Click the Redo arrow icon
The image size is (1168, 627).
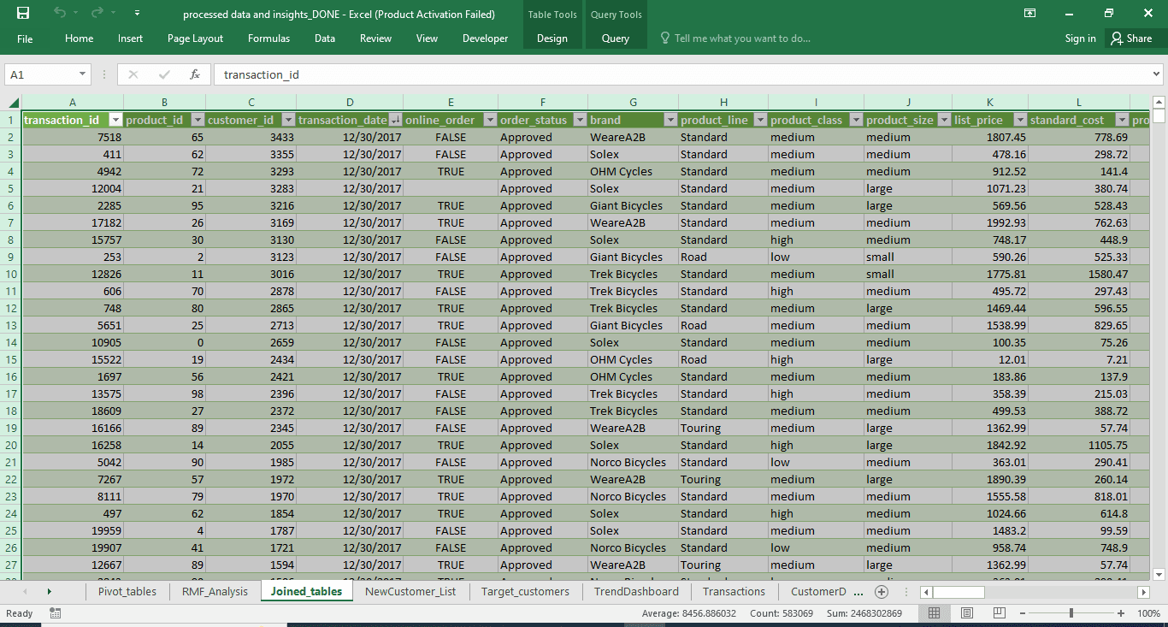(x=96, y=13)
